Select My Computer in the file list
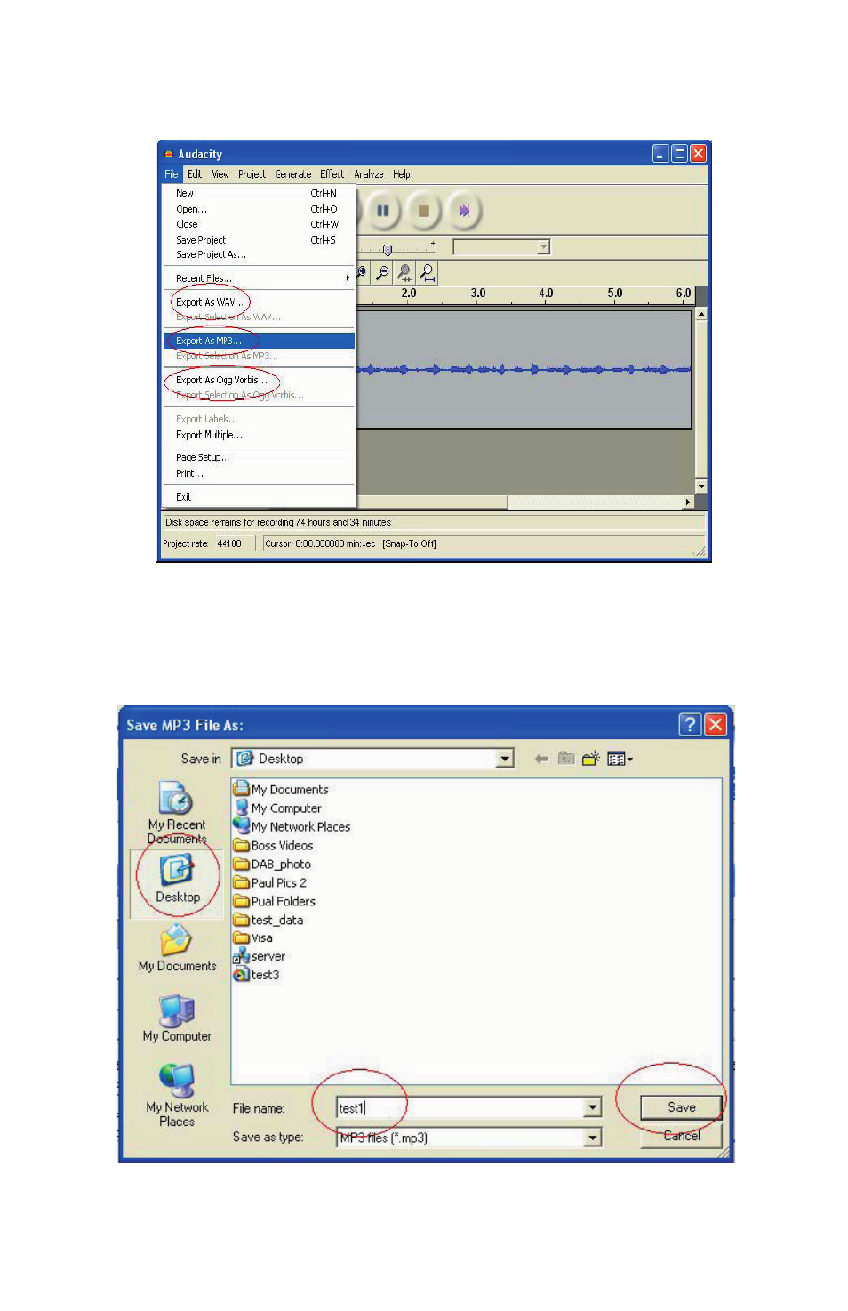This screenshot has height=1311, width=848. (x=277, y=808)
